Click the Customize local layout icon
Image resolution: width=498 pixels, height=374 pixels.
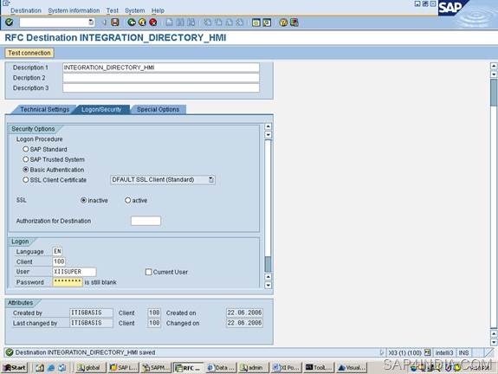click(x=294, y=23)
